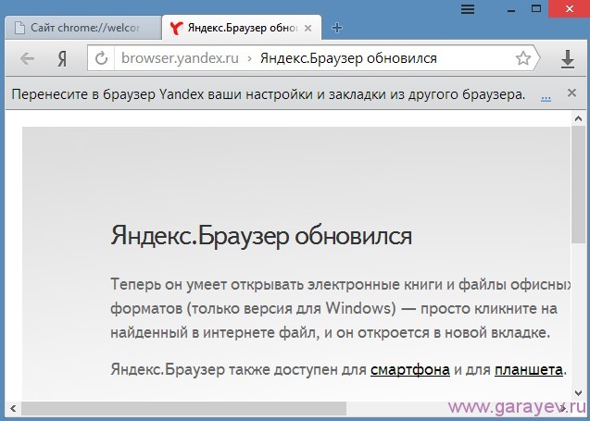
Task: Dismiss the settings import notification bar
Action: 571,93
